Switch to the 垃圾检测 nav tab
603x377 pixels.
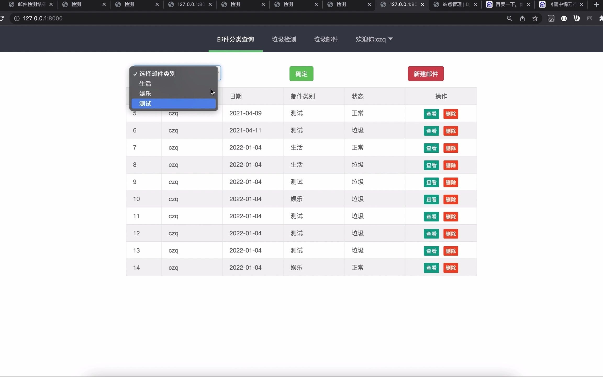point(284,39)
